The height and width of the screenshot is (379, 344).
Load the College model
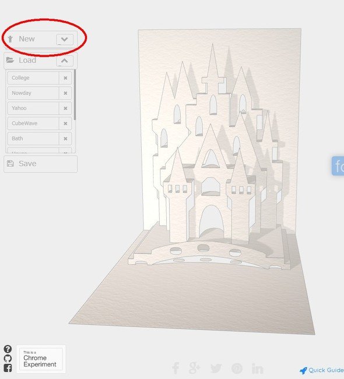point(33,78)
